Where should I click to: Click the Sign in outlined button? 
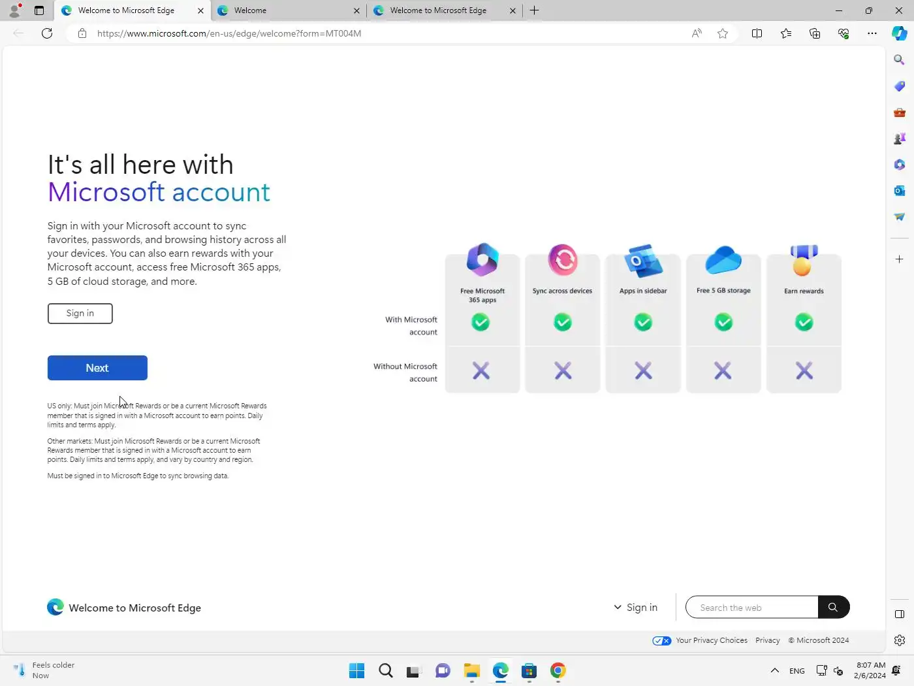(80, 314)
